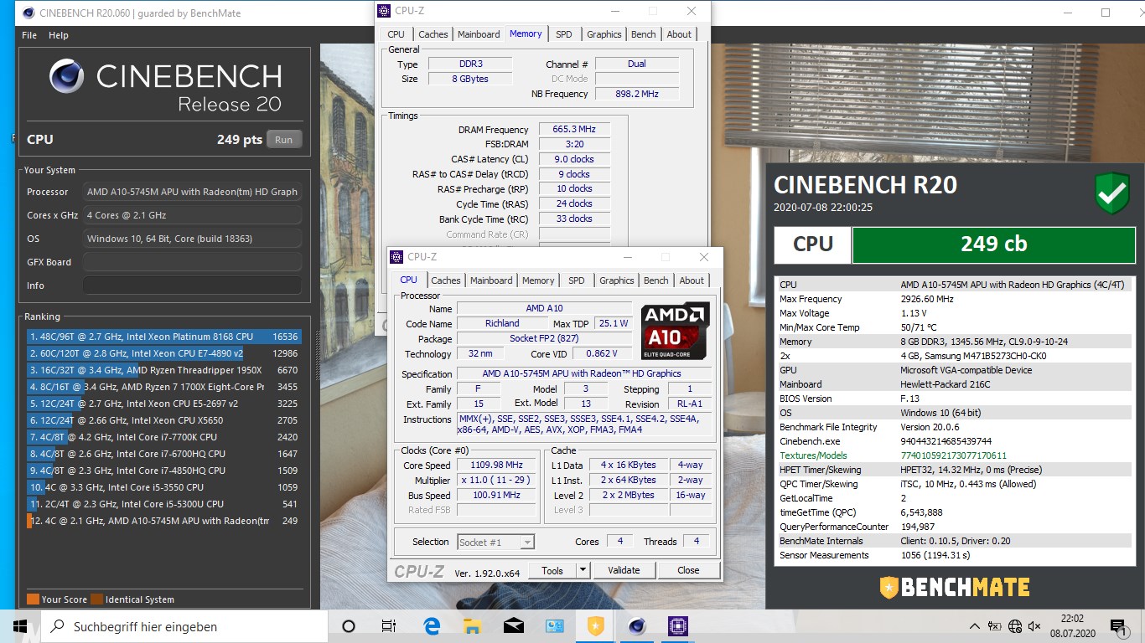Screen dimensions: 1145x643
Task: Click the back CPU-Z window title icon
Action: (x=384, y=11)
